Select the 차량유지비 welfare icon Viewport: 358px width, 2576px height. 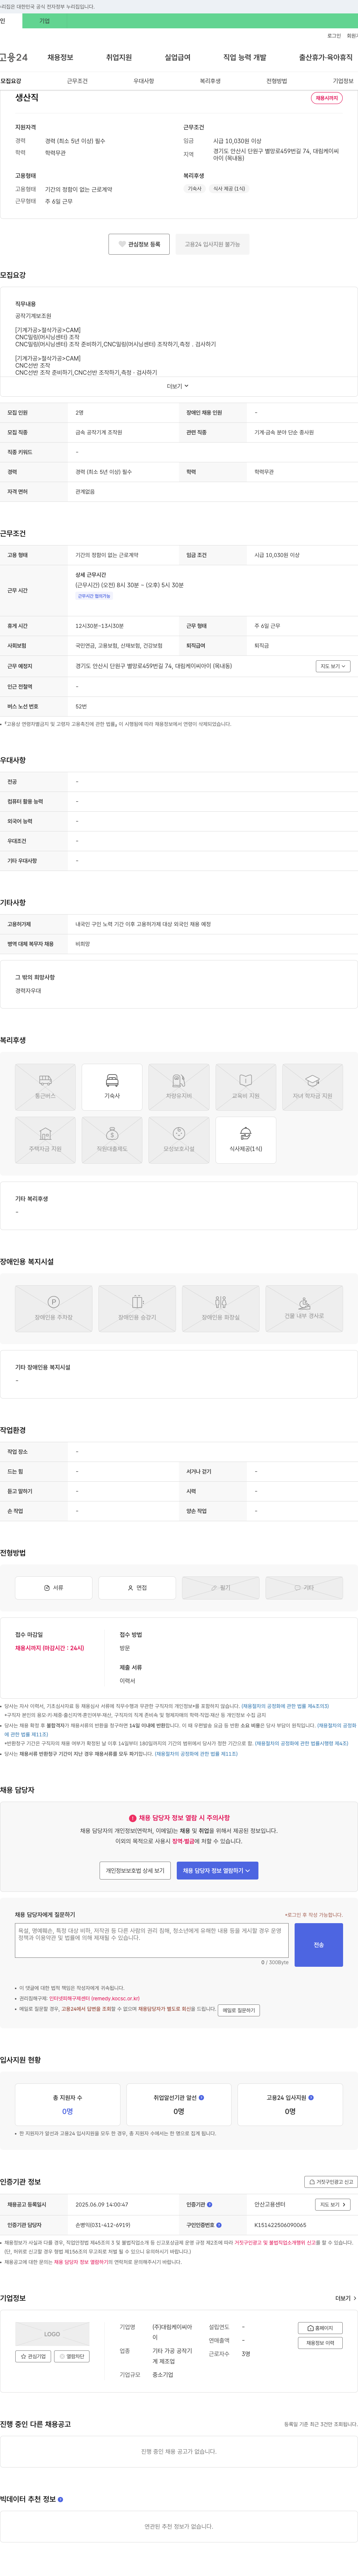pos(179,1087)
